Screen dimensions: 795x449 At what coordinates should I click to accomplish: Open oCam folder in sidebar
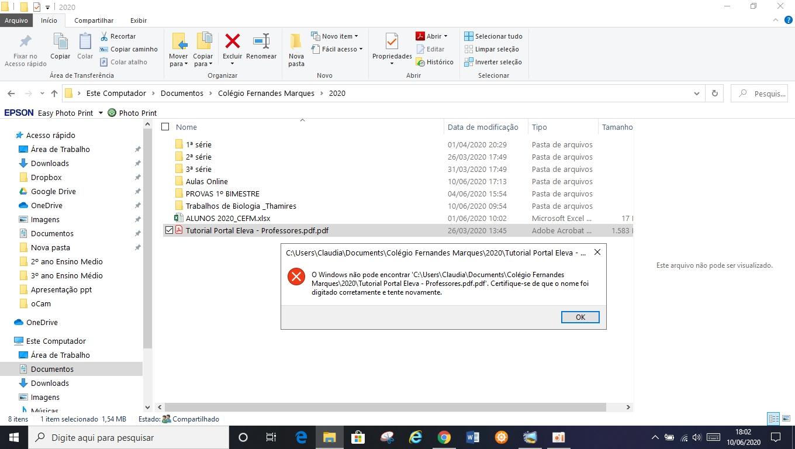[x=41, y=303]
